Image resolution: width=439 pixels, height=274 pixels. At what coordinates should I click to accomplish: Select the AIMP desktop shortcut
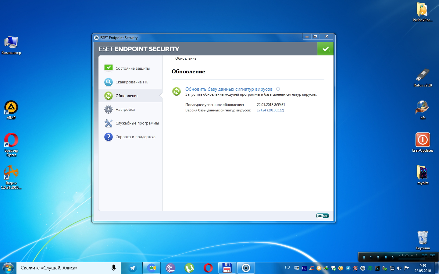[11, 110]
